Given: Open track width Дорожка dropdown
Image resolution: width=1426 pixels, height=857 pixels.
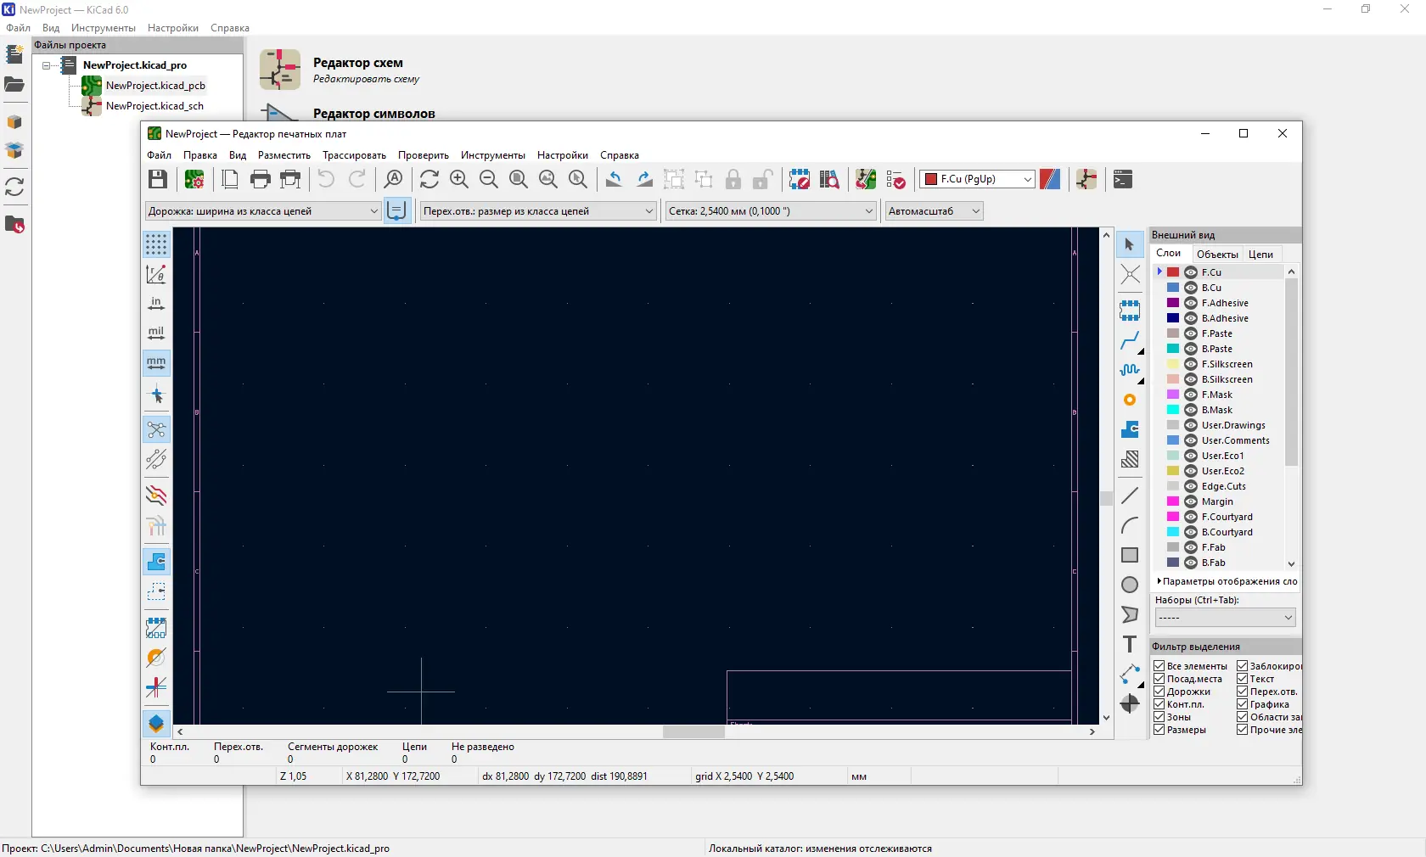Looking at the screenshot, I should 262,211.
